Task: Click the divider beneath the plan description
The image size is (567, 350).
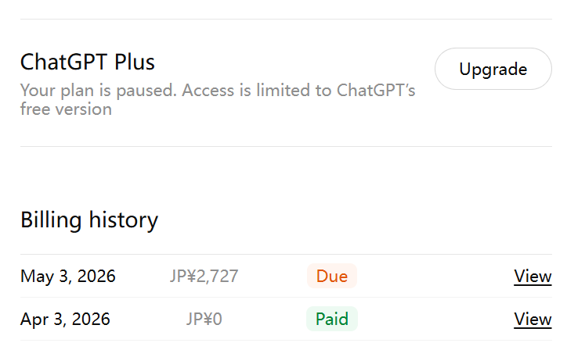Action: coord(286,146)
